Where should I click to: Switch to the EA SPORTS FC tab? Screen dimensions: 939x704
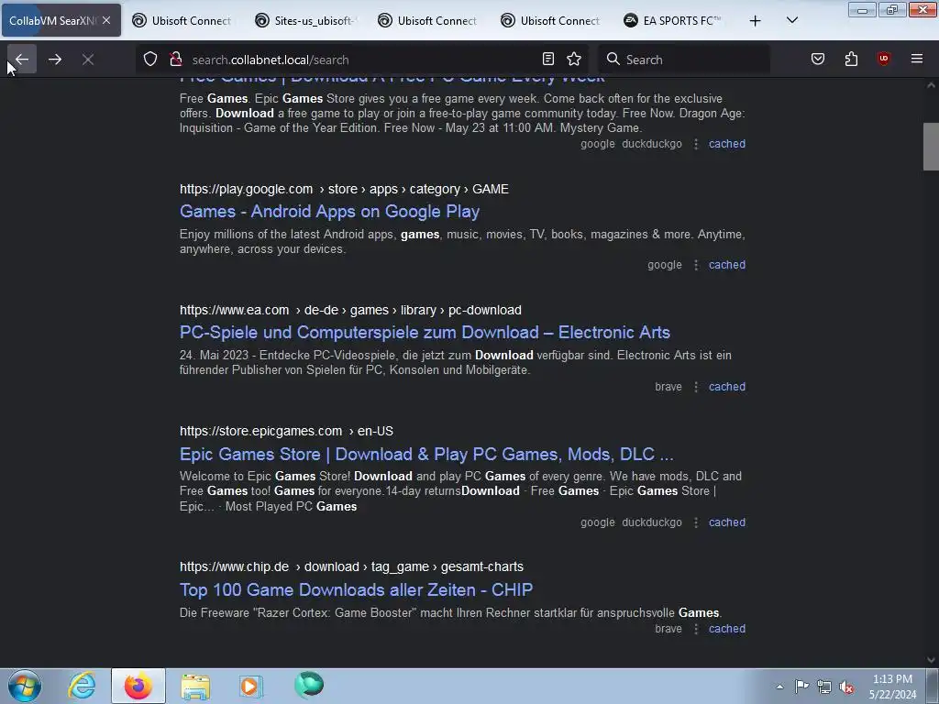pyautogui.click(x=674, y=20)
